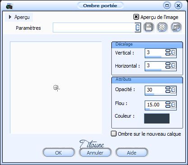Click the randomize parameters dice icon
Viewport: 188px width, 165px height.
click(162, 27)
